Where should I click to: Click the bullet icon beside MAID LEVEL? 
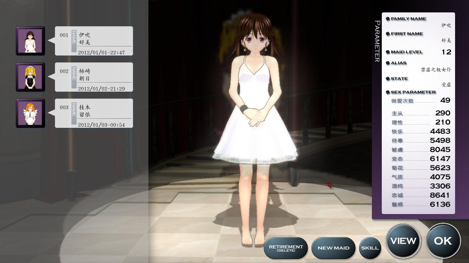point(388,52)
